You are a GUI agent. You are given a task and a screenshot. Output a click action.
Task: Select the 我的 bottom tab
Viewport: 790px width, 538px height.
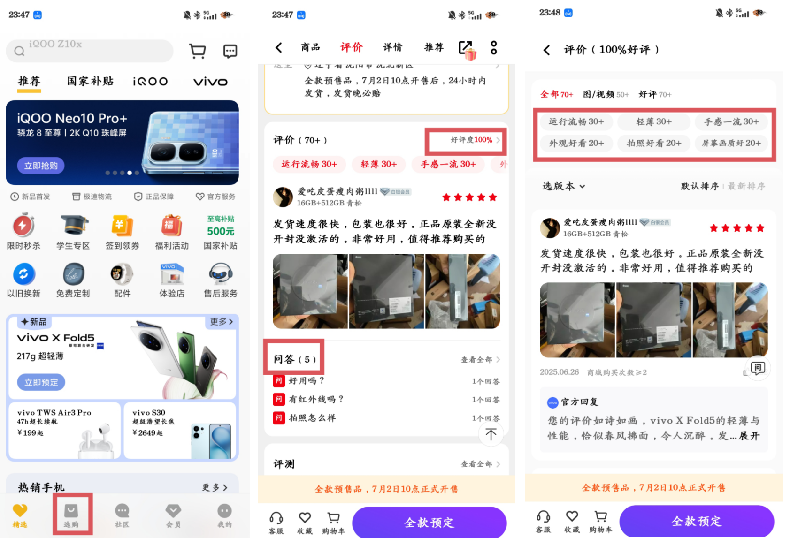pyautogui.click(x=224, y=515)
